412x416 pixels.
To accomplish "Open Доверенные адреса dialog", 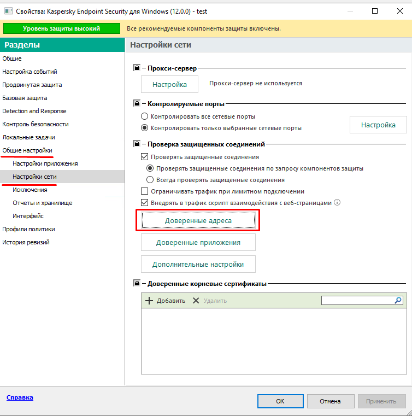I will point(198,220).
